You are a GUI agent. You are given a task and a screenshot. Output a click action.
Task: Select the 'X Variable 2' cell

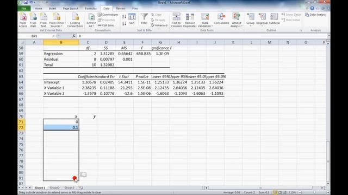pyautogui.click(x=61, y=94)
